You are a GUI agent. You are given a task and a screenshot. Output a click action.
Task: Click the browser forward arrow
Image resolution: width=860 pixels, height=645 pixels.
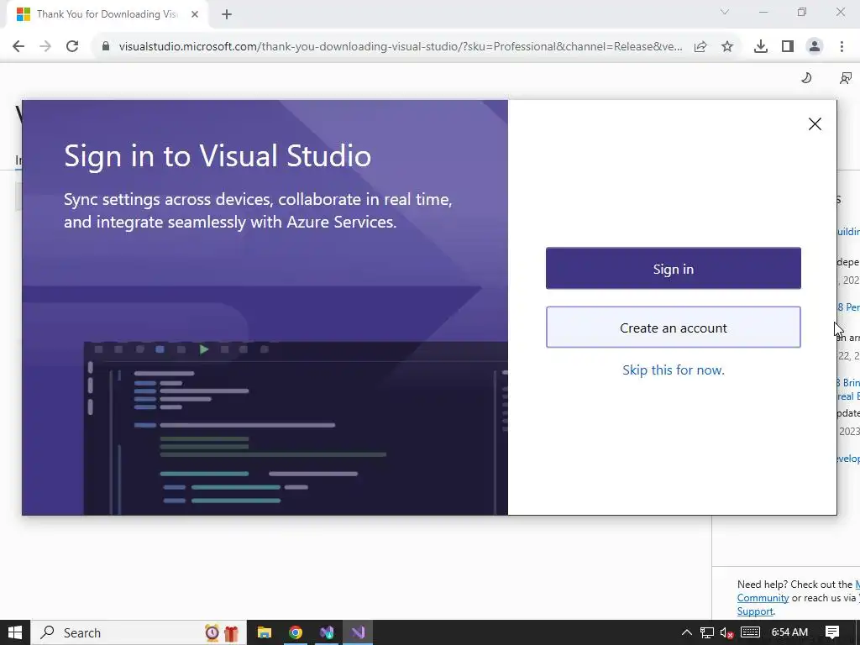(x=45, y=46)
